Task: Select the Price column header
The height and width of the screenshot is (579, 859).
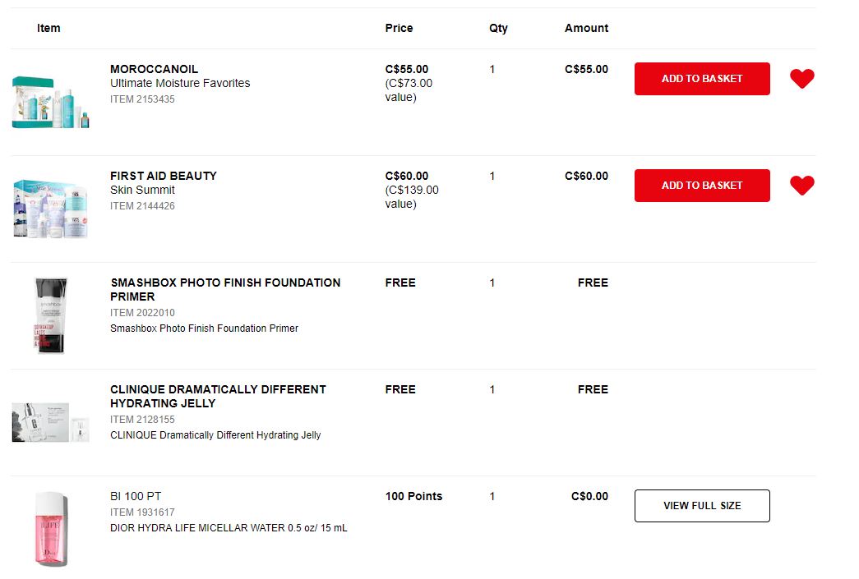Action: [399, 28]
